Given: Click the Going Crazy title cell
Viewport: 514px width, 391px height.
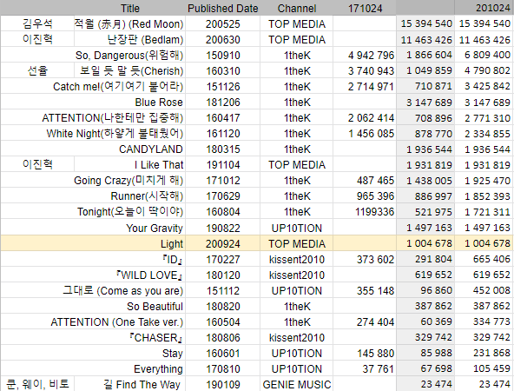Looking at the screenshot, I should tap(93, 181).
